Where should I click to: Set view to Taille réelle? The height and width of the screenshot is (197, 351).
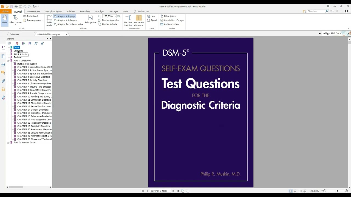pyautogui.click(x=49, y=21)
